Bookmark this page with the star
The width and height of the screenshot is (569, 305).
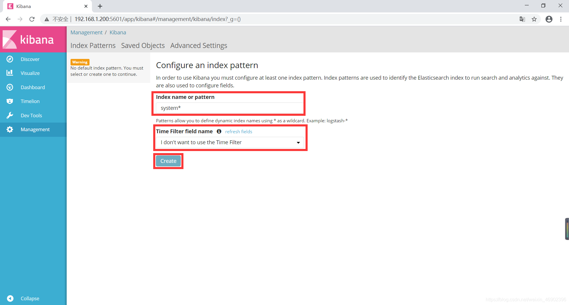click(x=534, y=19)
